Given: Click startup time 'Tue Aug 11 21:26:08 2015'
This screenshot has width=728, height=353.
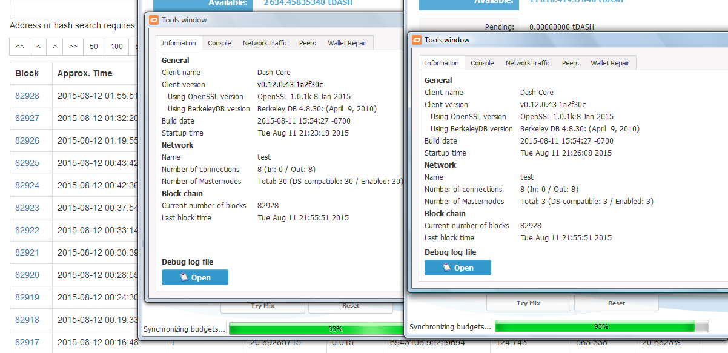Looking at the screenshot, I should point(566,153).
